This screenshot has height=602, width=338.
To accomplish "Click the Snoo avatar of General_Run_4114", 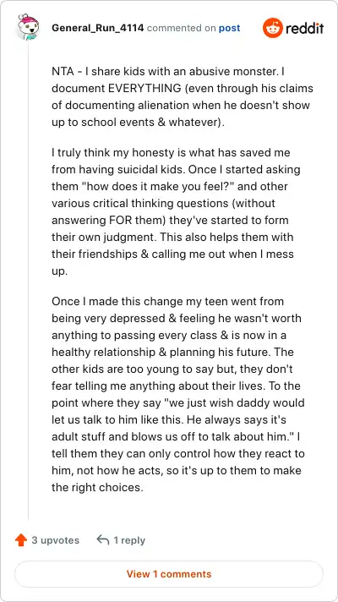I will click(x=28, y=26).
